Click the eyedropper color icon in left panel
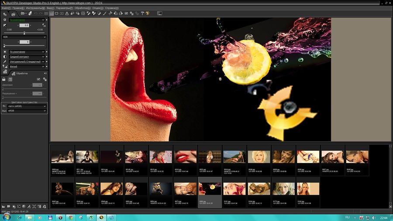 [5, 62]
